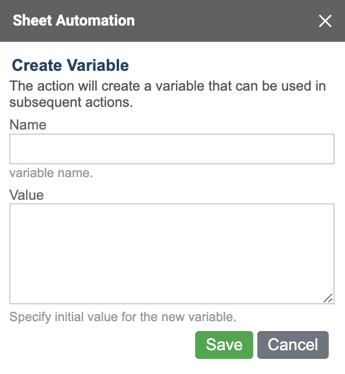Click the description paragraph about subsequent actions
Image resolution: width=345 pixels, height=374 pixels.
coord(167,94)
